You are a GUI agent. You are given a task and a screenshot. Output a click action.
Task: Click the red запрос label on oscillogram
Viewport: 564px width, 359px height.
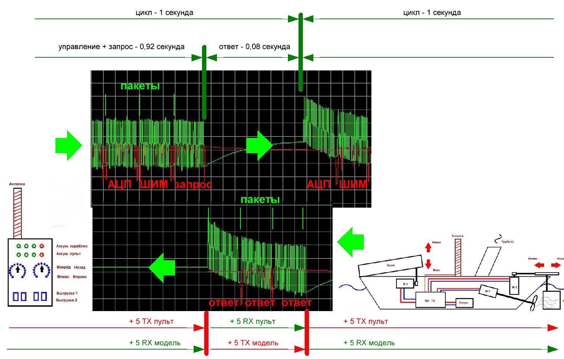(x=193, y=184)
